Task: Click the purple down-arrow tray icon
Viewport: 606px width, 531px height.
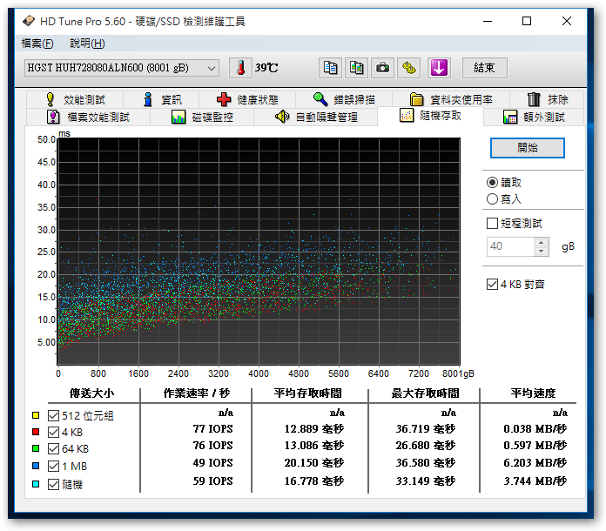Action: point(438,68)
